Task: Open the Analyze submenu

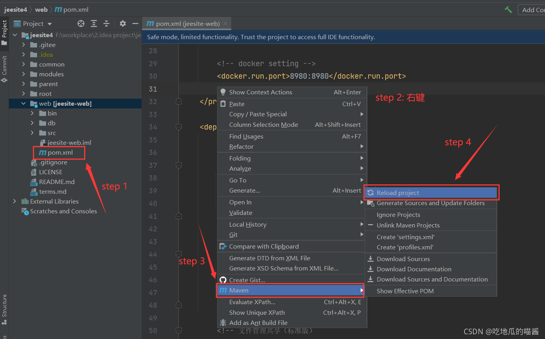Action: tap(292, 168)
